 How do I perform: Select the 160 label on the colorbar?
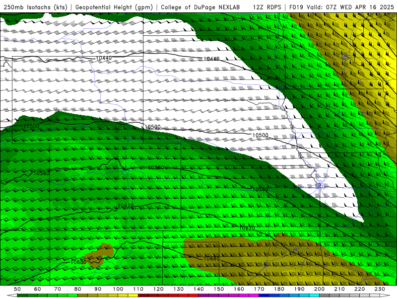(x=239, y=289)
